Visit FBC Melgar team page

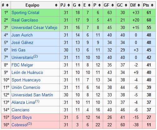(x=22, y=65)
